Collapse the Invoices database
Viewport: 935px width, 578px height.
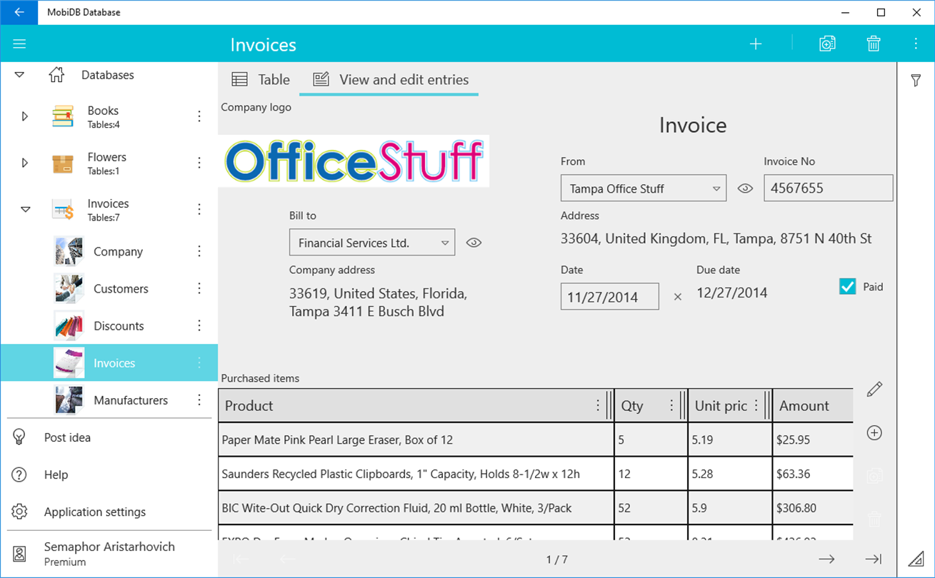coord(25,210)
